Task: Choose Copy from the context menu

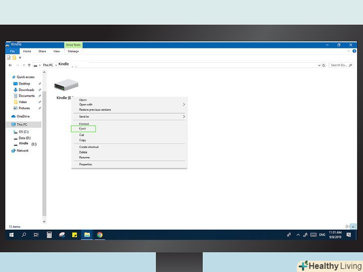Action: [x=82, y=140]
